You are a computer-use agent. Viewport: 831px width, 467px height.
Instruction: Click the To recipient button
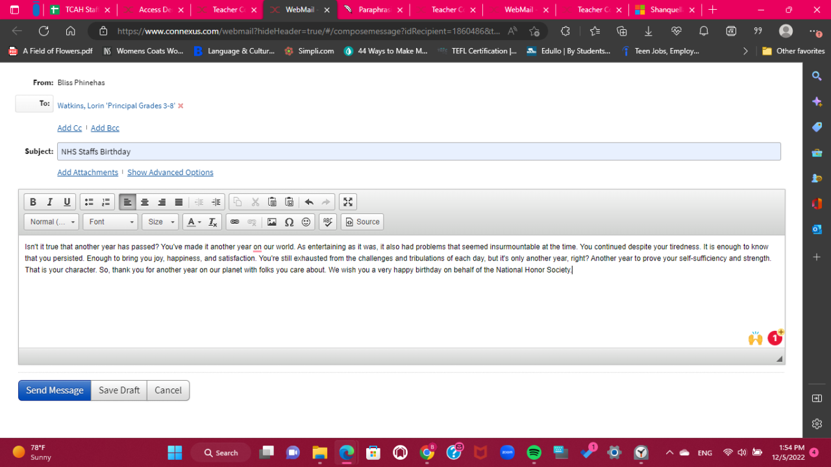coord(34,104)
